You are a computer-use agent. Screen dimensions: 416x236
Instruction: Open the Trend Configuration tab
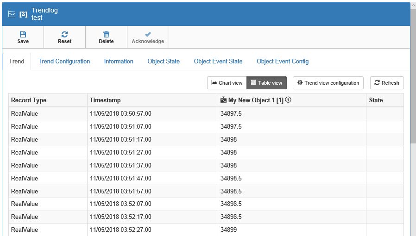64,62
